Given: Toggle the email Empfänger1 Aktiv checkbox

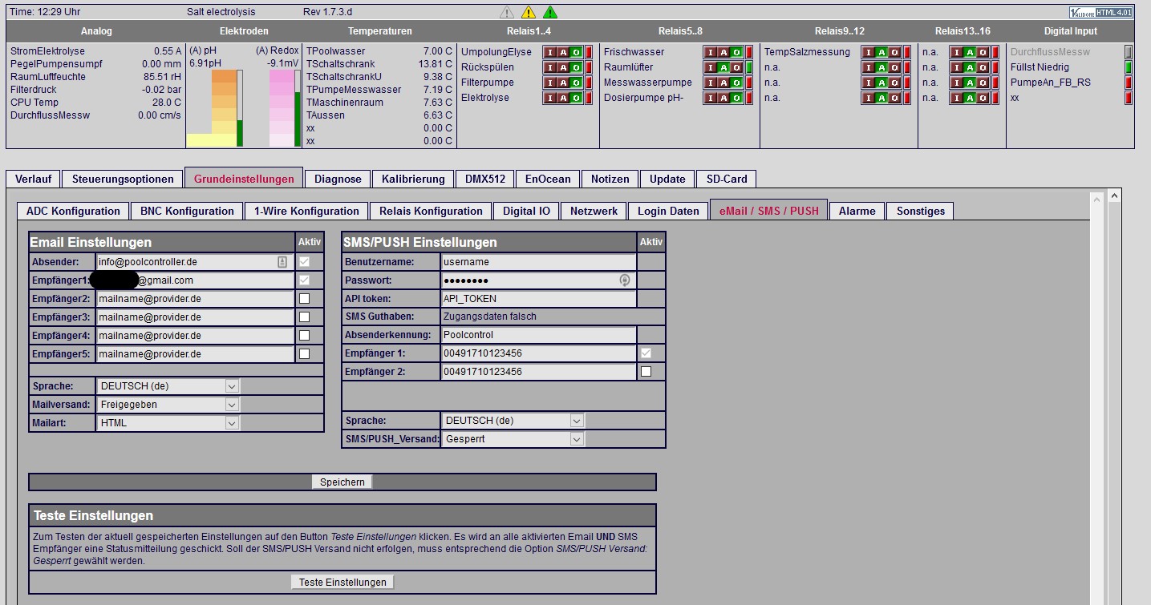Looking at the screenshot, I should [x=304, y=280].
